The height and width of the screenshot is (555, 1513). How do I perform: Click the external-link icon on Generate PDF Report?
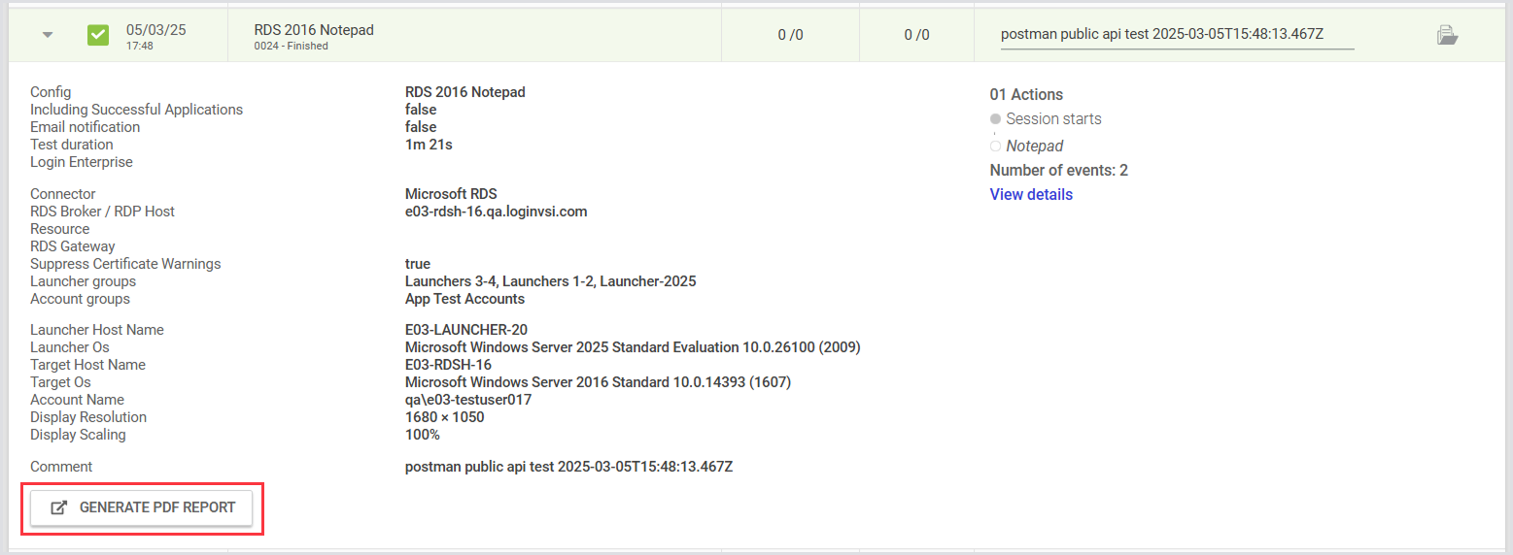59,507
